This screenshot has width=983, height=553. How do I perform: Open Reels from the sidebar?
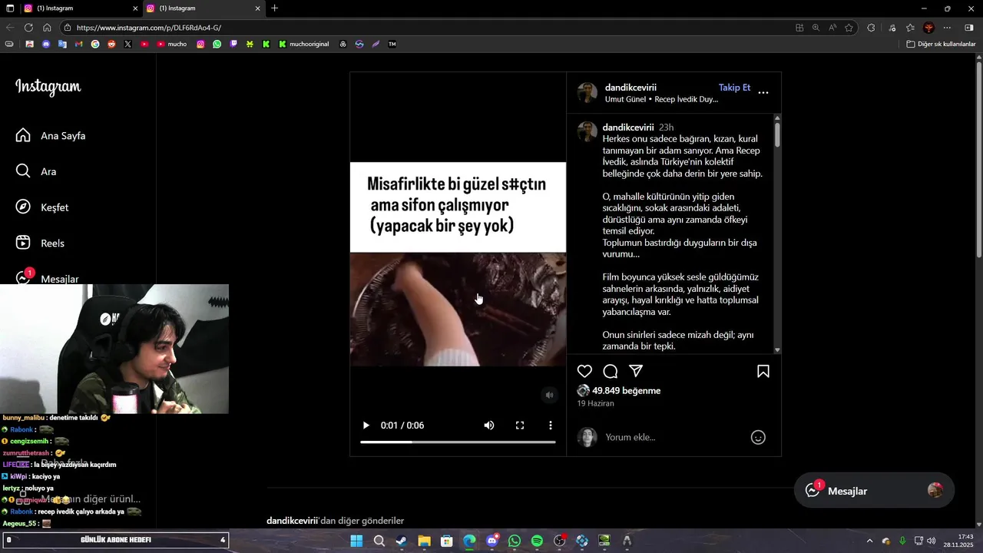(40, 243)
